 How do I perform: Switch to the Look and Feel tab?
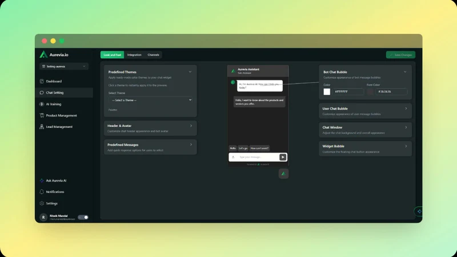tap(112, 55)
